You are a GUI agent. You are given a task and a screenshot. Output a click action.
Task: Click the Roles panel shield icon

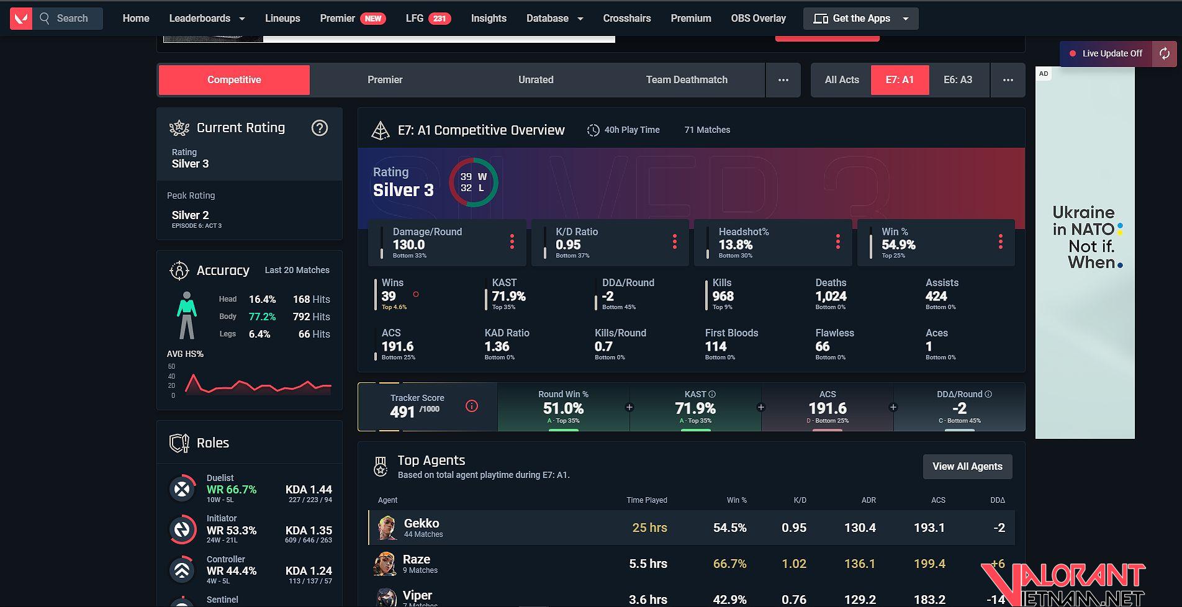[x=179, y=443]
